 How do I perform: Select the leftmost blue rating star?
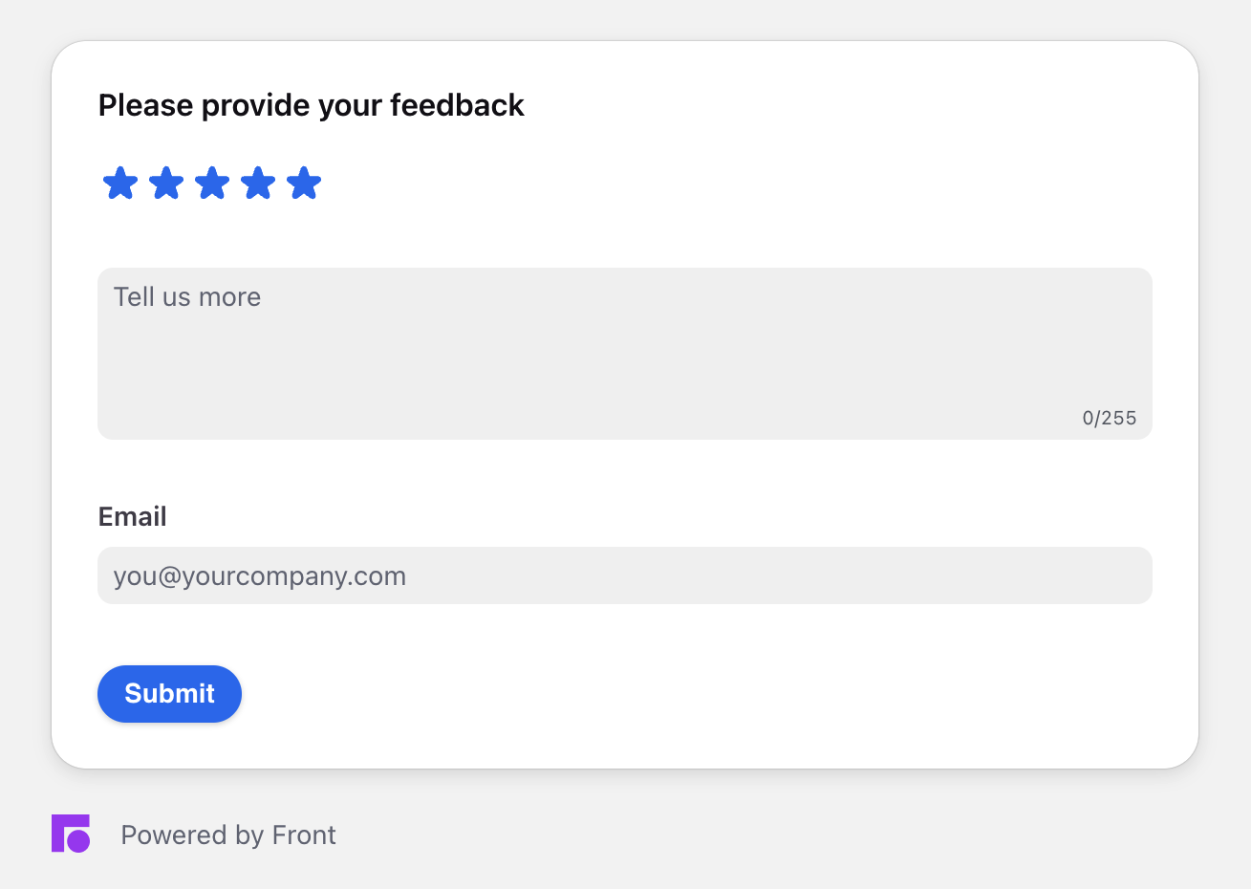120,183
